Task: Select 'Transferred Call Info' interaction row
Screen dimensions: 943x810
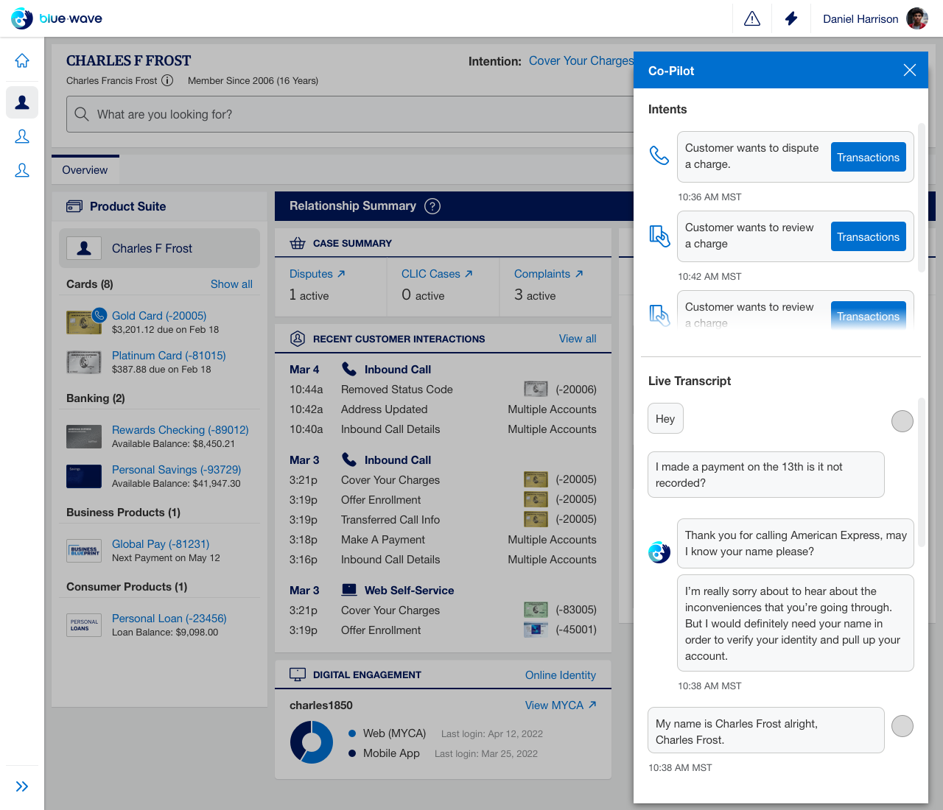Action: pos(443,520)
